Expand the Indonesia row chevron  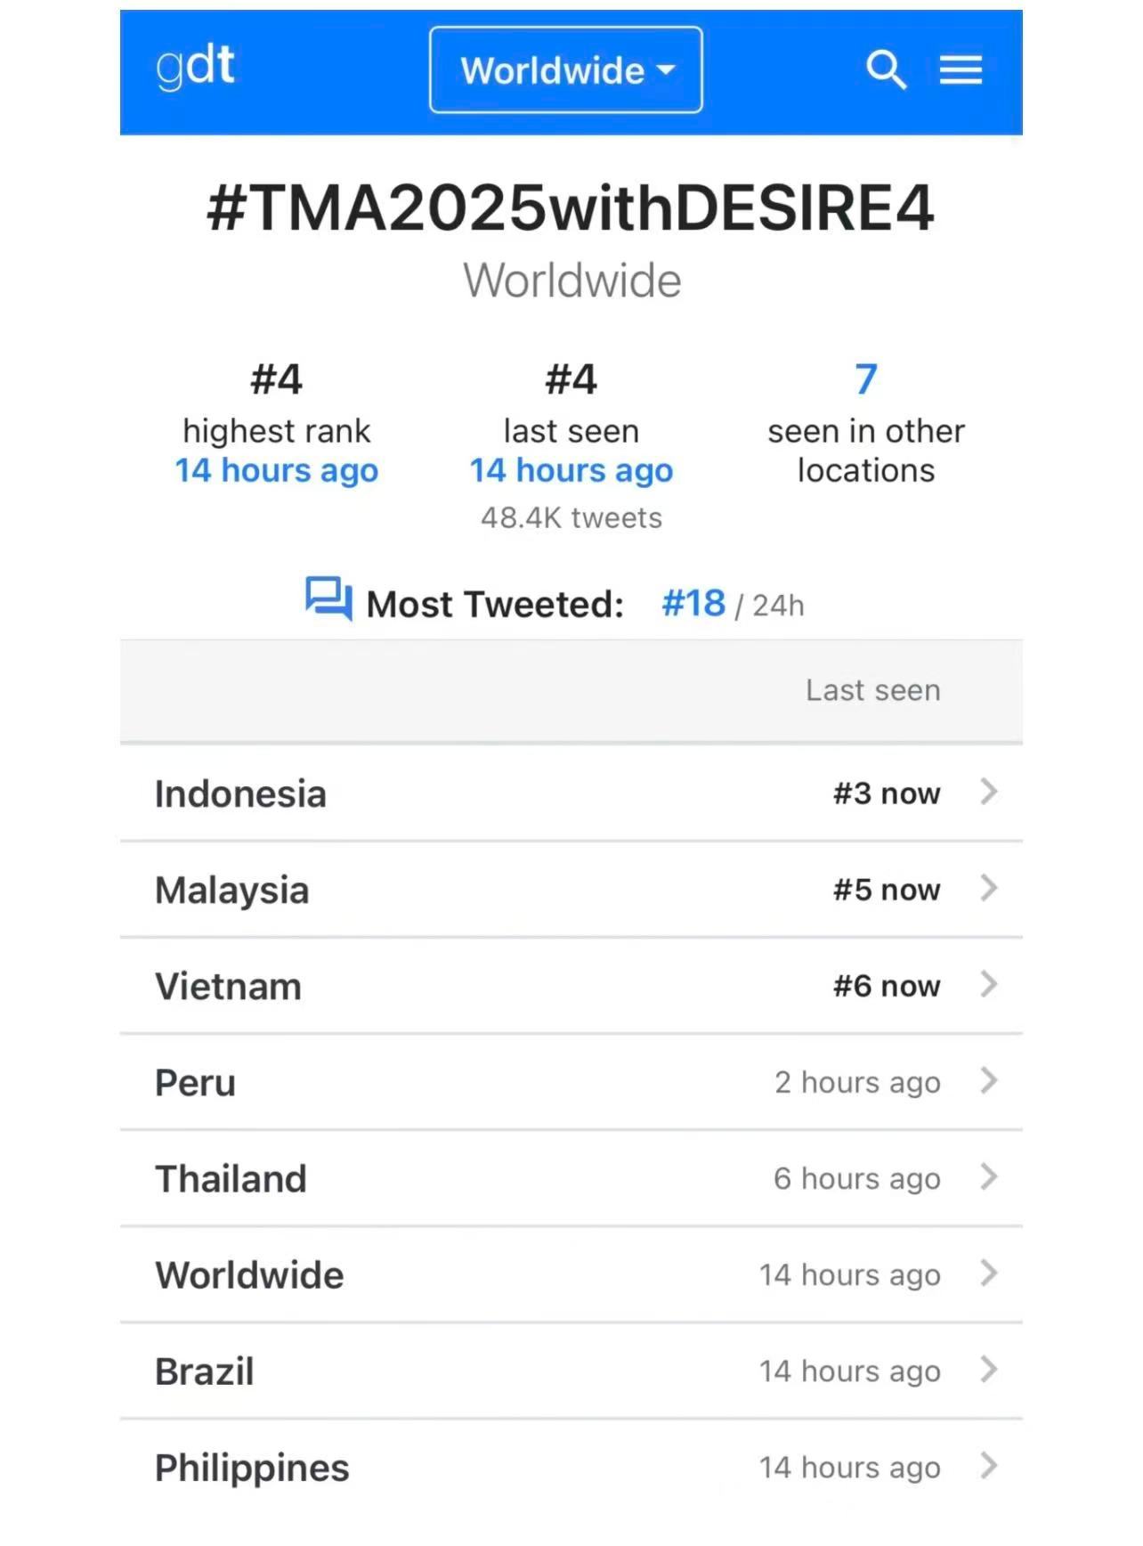pyautogui.click(x=988, y=792)
